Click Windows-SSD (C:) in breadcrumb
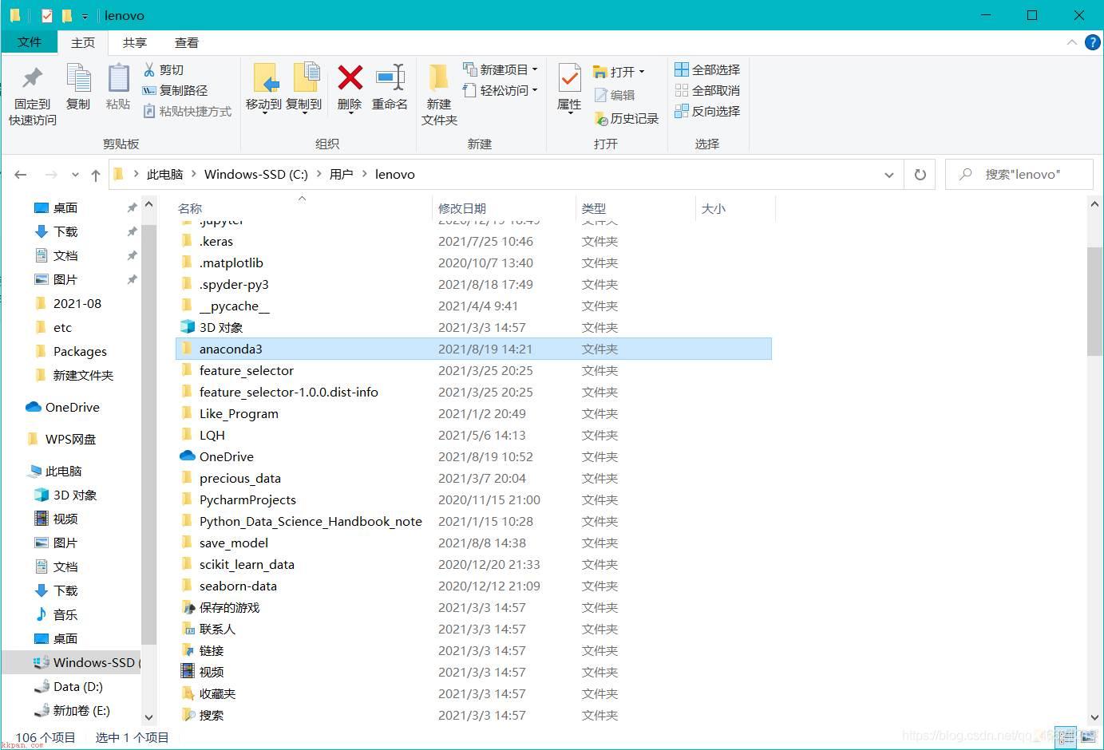The image size is (1104, 750). (x=255, y=174)
